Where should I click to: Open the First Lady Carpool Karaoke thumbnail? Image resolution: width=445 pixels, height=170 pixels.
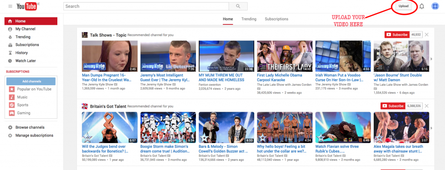point(285,56)
